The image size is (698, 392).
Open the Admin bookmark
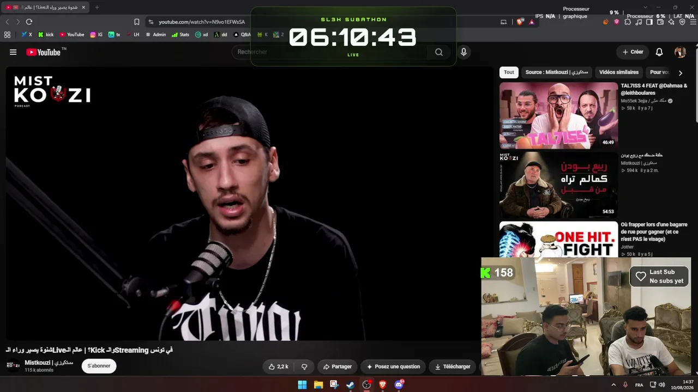point(155,34)
